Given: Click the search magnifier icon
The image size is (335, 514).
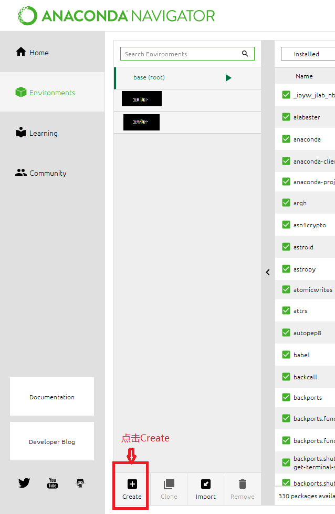Looking at the screenshot, I should [245, 54].
